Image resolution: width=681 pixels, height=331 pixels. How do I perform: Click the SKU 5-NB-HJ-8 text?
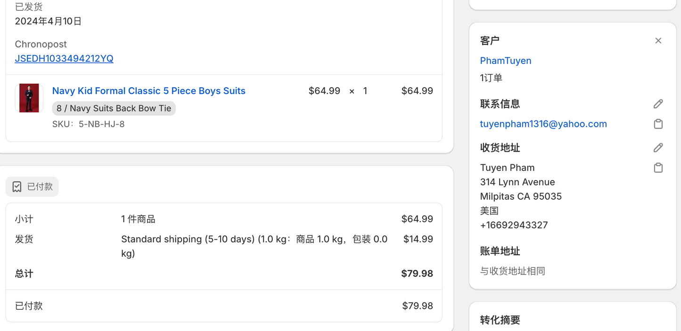click(88, 124)
